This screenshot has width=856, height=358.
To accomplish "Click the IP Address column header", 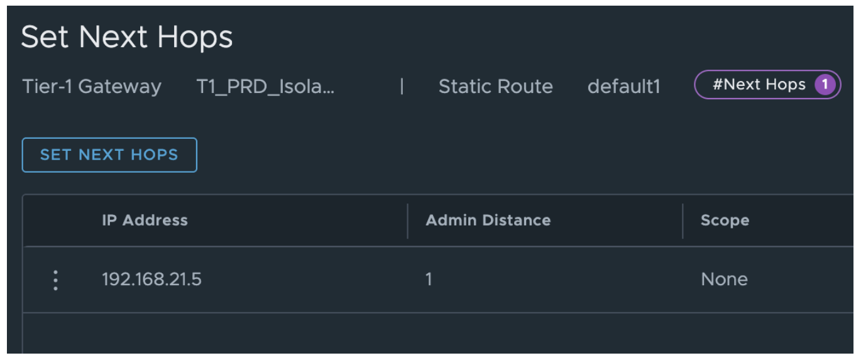I will tap(145, 220).
